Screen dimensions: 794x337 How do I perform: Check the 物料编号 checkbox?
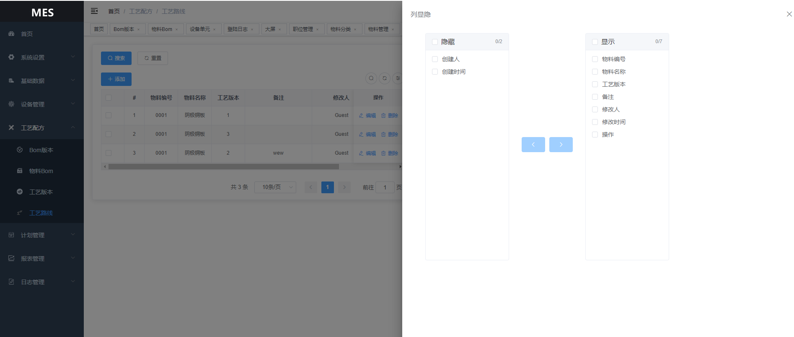click(595, 59)
